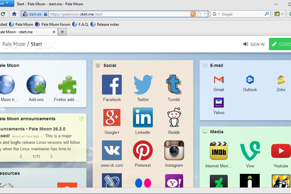Image resolution: width=291 pixels, height=194 pixels.
Task: Click the SIGN IN button
Action: point(254,44)
